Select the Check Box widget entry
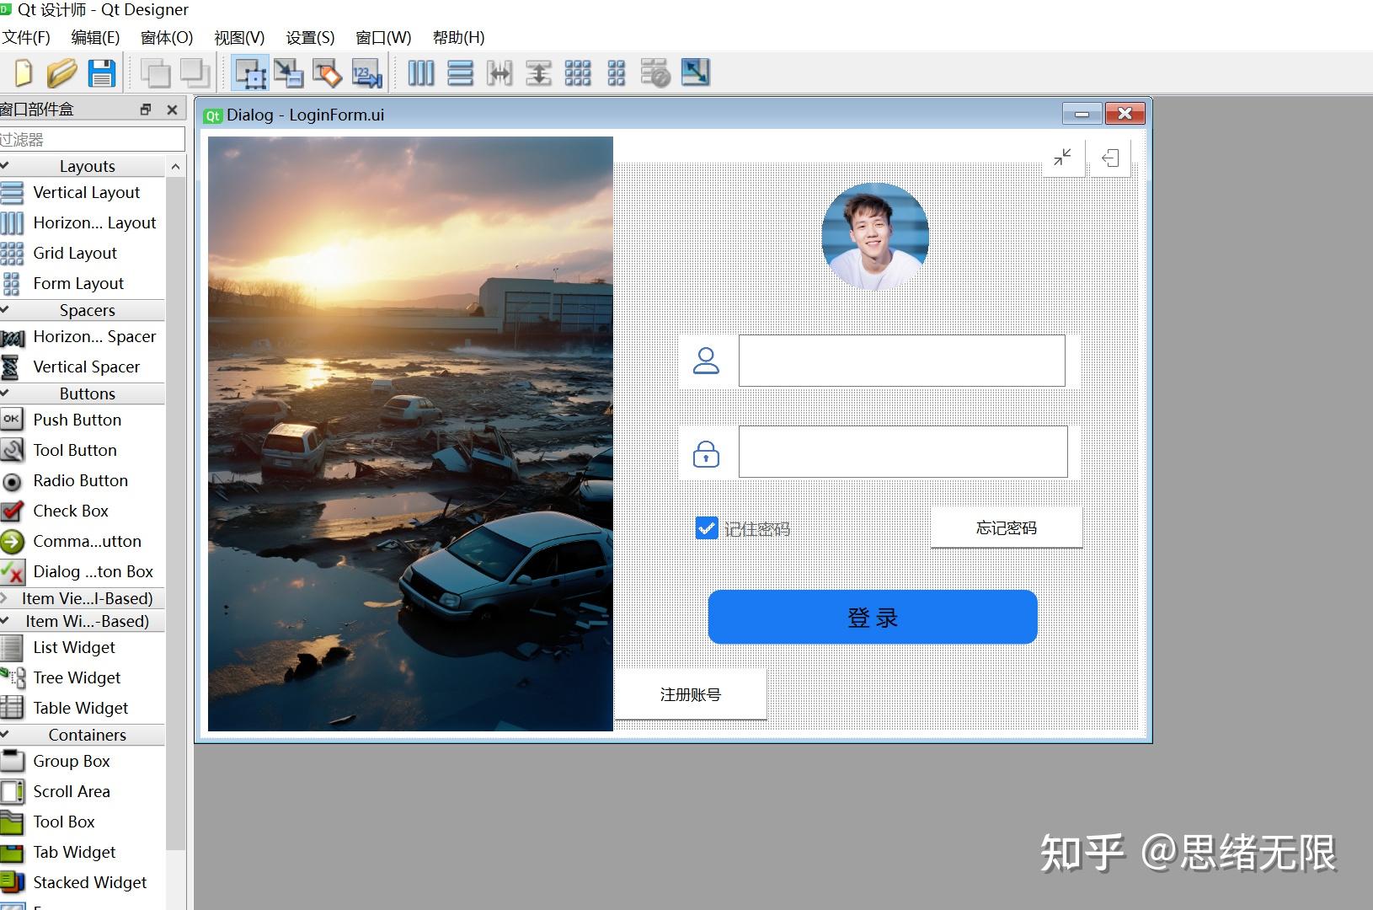1373x910 pixels. point(71,511)
